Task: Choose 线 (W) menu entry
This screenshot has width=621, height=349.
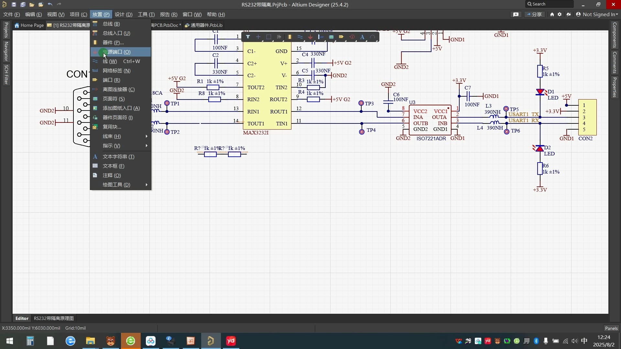Action: (121, 61)
